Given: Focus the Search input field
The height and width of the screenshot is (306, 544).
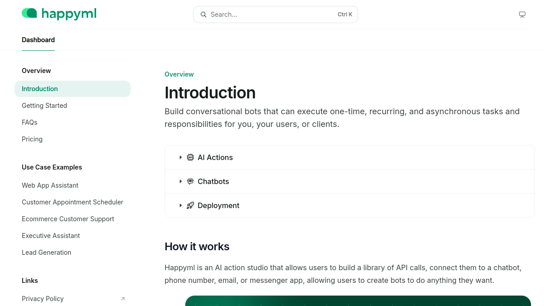Looking at the screenshot, I should [x=276, y=15].
